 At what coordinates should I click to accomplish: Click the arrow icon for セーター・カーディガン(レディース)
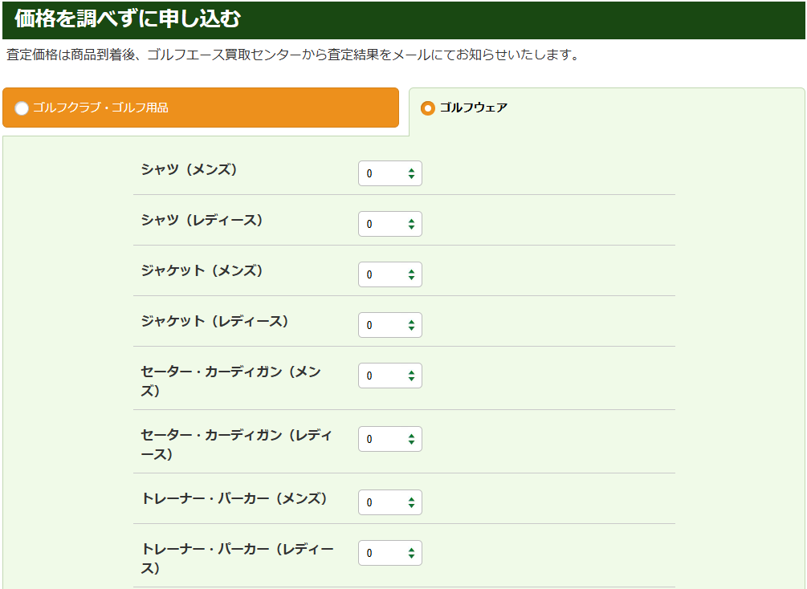tap(411, 439)
